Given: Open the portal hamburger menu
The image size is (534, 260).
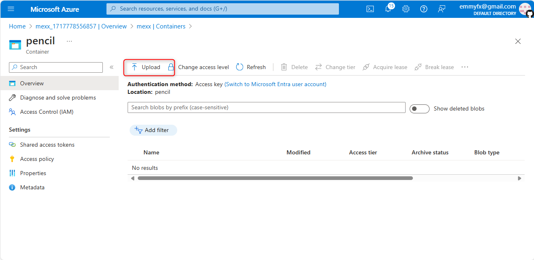Looking at the screenshot, I should point(11,9).
